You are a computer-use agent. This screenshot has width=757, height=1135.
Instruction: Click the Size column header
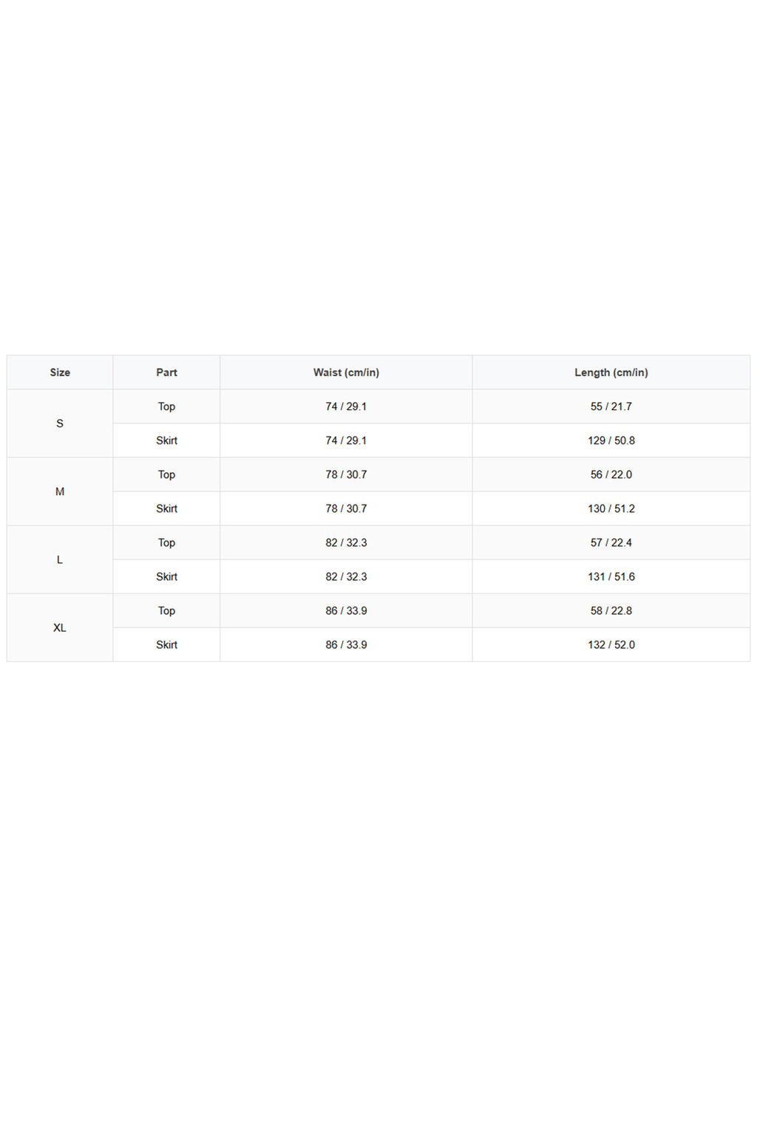pyautogui.click(x=60, y=372)
